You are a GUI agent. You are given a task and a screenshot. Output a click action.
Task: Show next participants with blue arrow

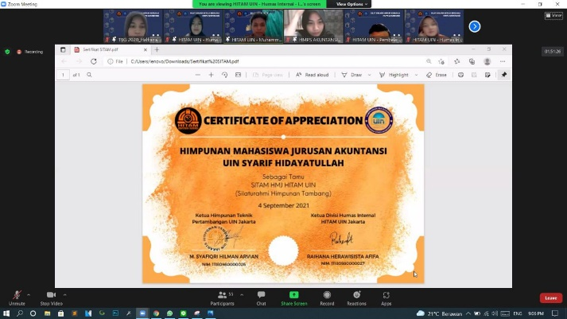475,26
